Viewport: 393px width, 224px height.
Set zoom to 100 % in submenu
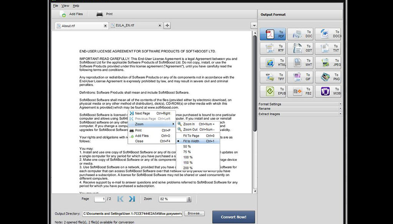(x=198, y=157)
